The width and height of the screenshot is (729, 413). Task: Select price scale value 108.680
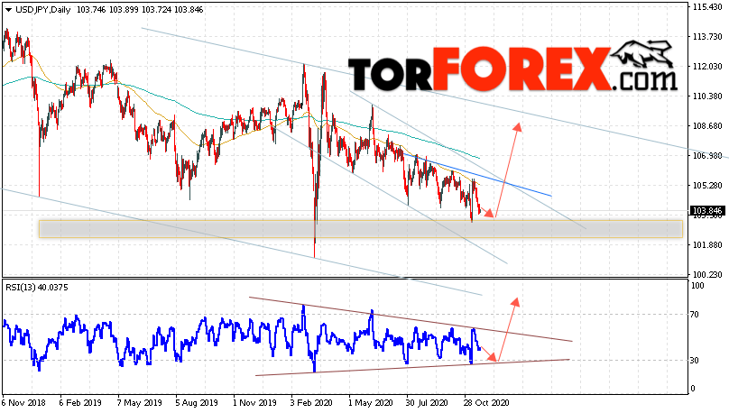[707, 126]
